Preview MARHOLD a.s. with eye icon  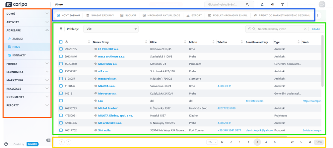click(x=95, y=64)
